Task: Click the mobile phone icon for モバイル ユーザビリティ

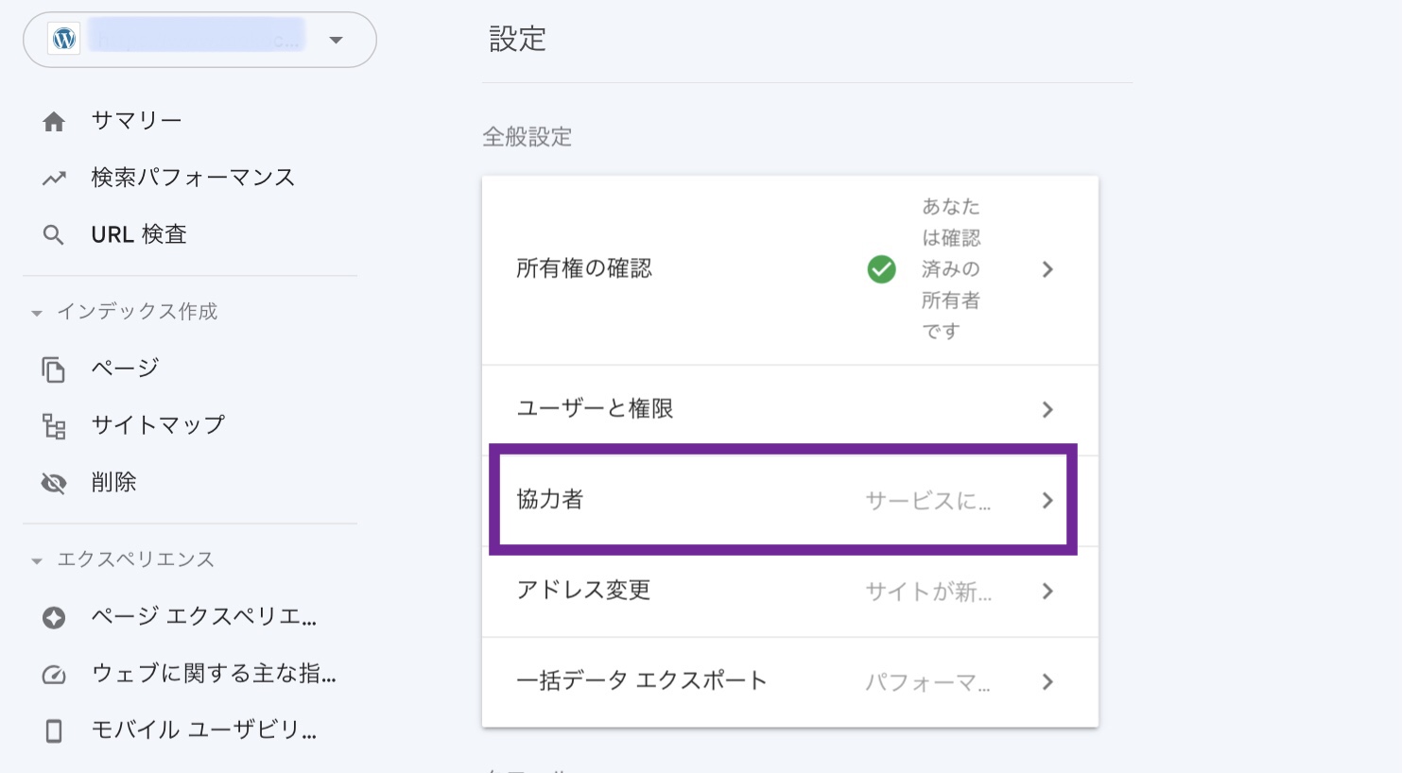Action: click(x=54, y=730)
